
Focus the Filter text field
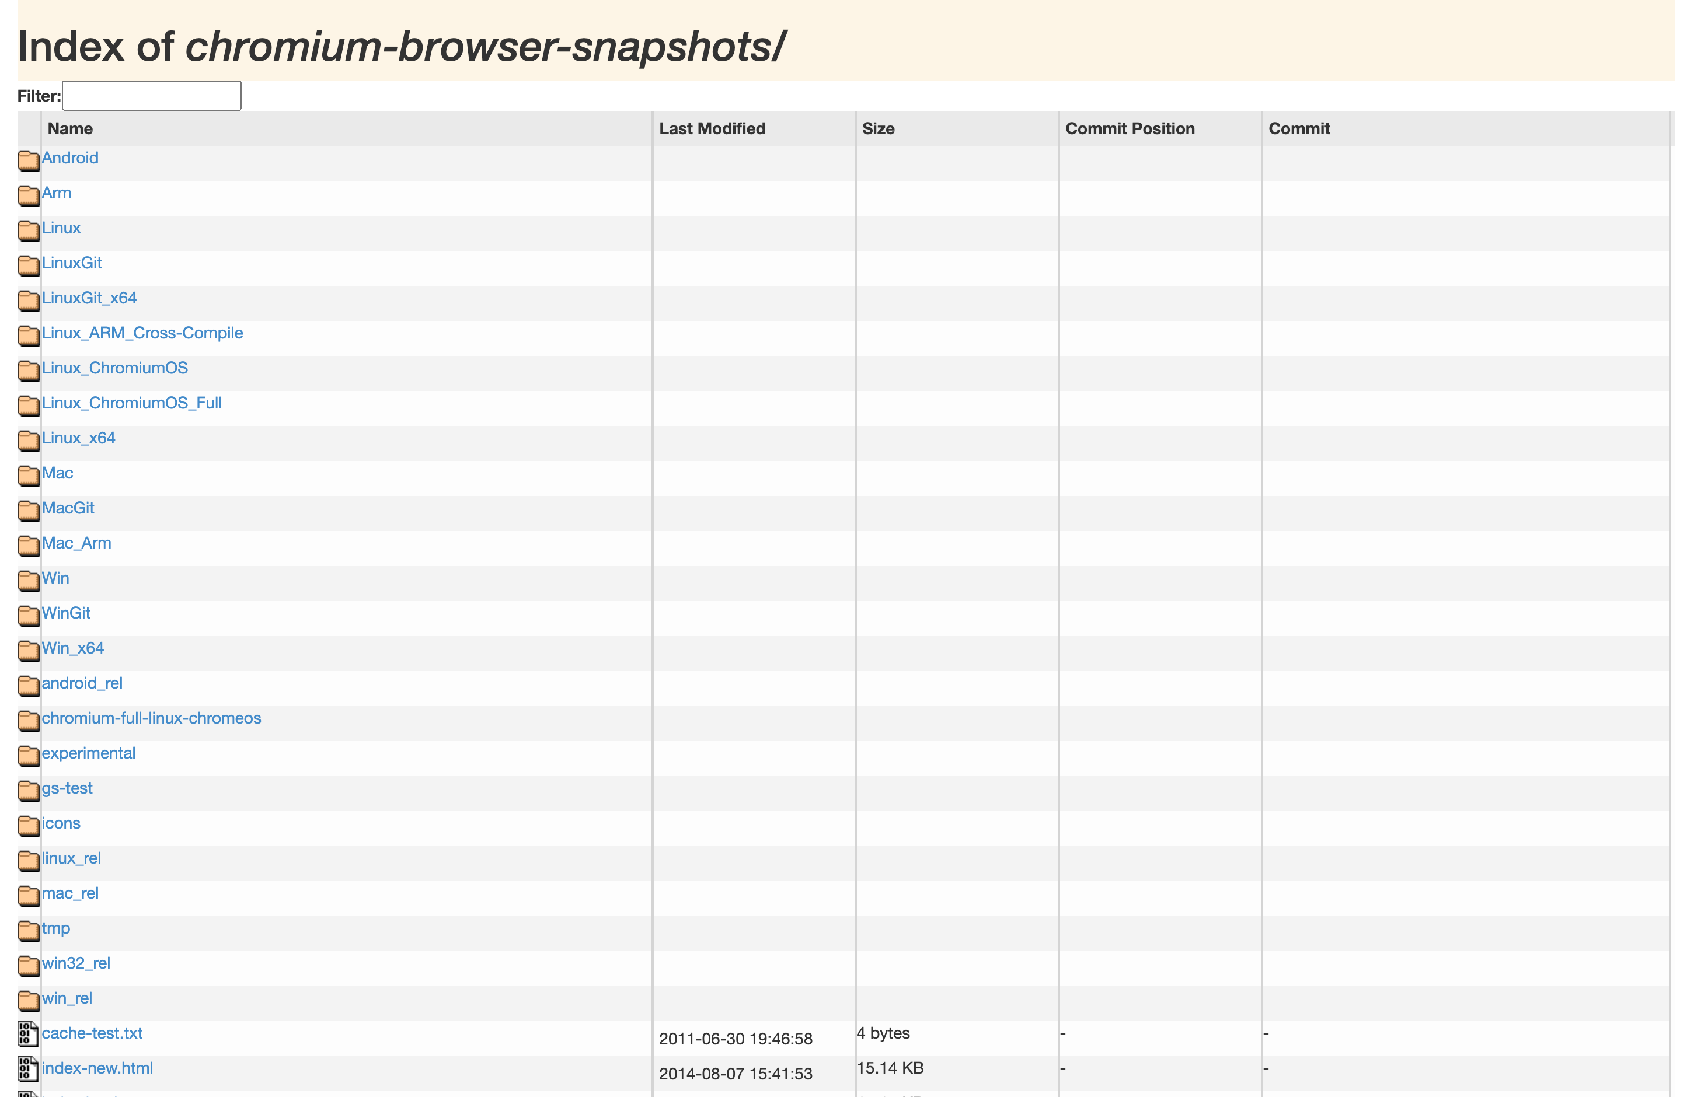click(x=152, y=96)
